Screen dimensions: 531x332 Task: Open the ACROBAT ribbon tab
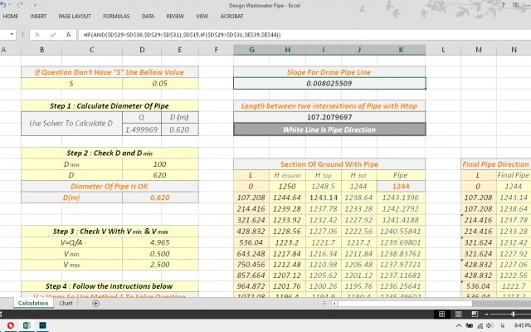pos(231,16)
